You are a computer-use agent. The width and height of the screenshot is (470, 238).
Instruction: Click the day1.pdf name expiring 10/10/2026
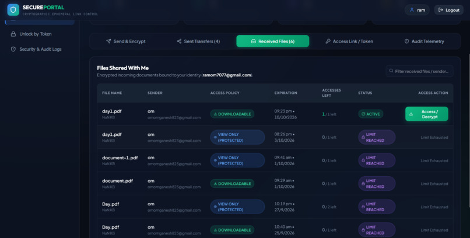(x=112, y=111)
